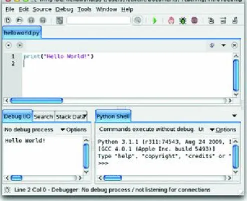The height and width of the screenshot is (201, 247).
Task: Click the >>> prompt in Python Shell
Action: 103,163
